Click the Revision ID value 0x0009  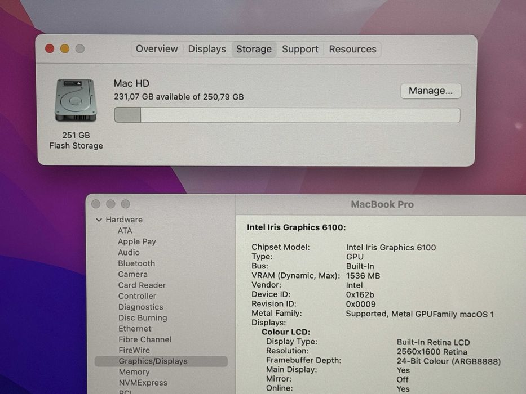click(361, 304)
